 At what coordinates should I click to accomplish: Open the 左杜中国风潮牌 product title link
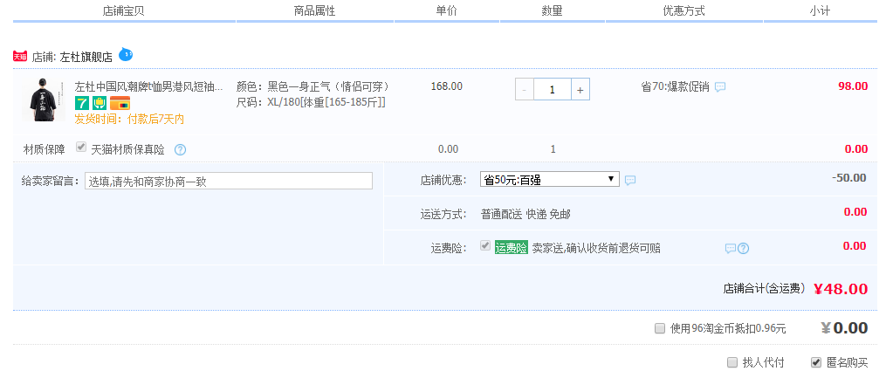[x=148, y=87]
